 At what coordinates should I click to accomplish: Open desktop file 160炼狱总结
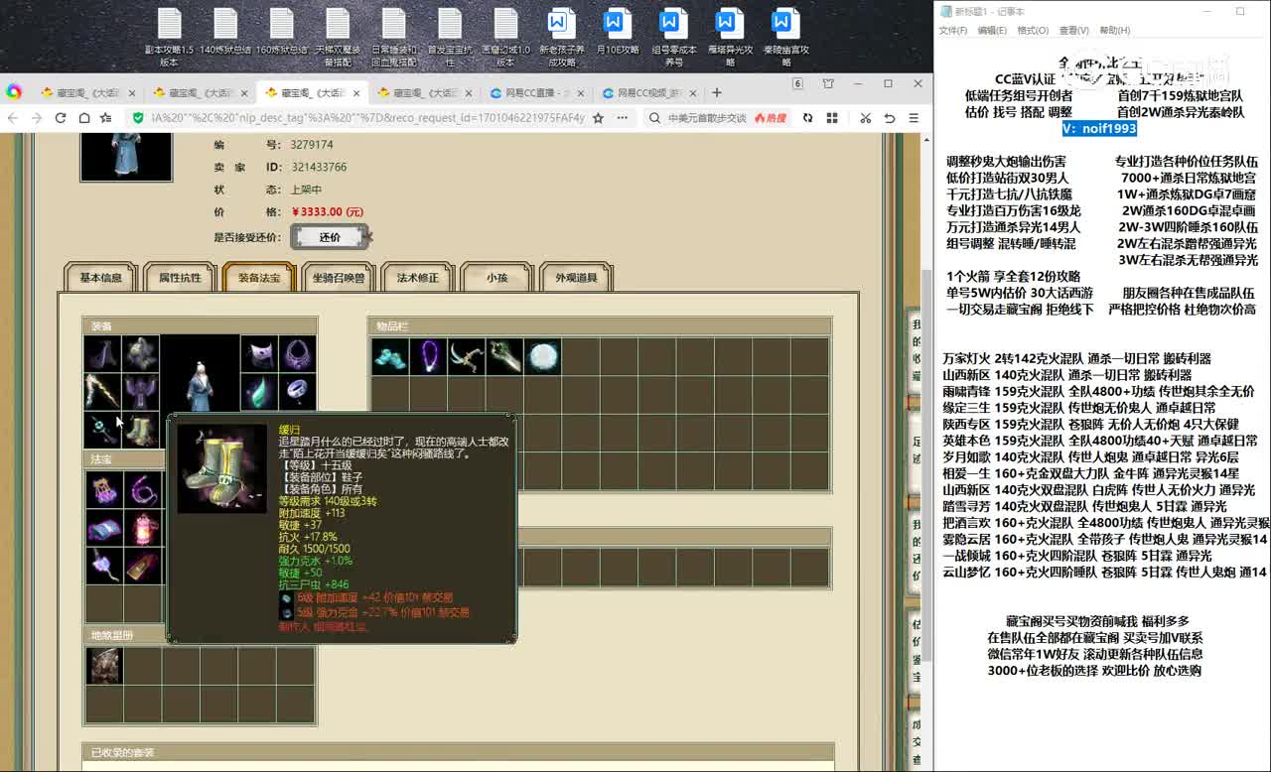281,33
